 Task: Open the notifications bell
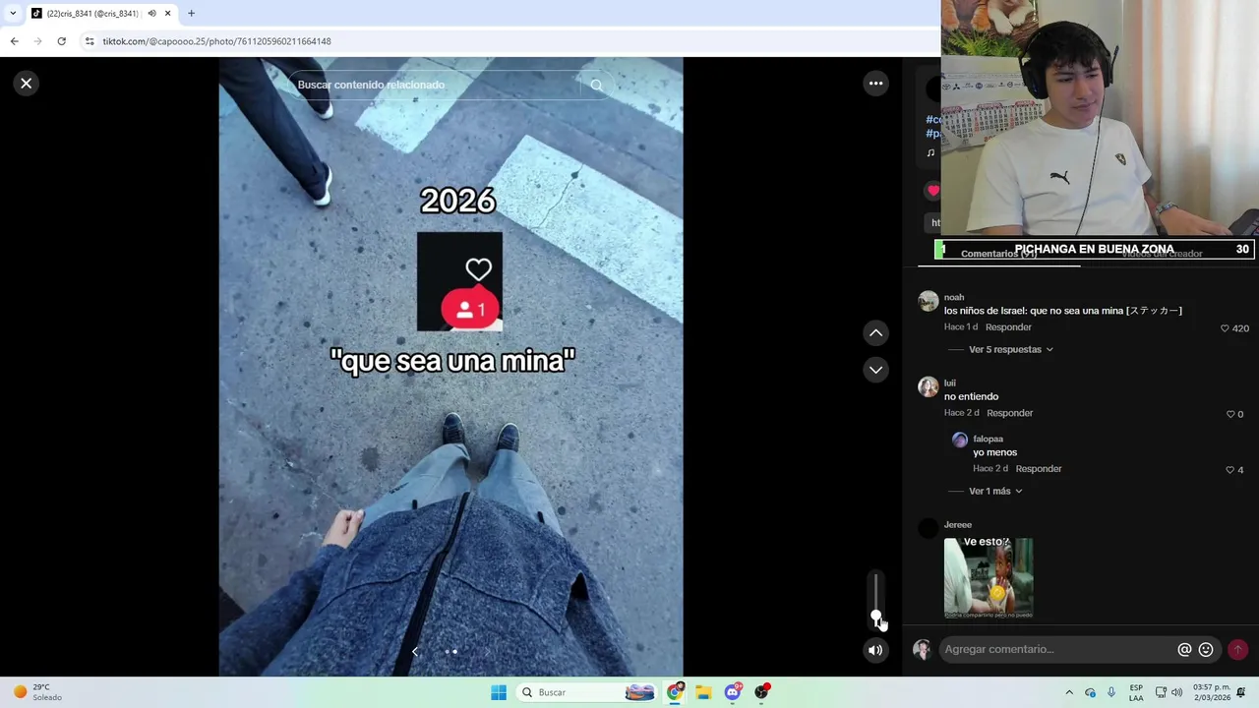[1241, 692]
